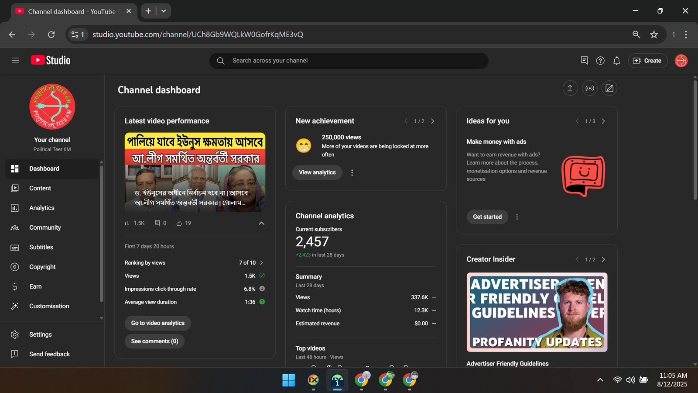The image size is (698, 393).
Task: Click the Estimated revenue $0.00 value
Action: click(421, 324)
